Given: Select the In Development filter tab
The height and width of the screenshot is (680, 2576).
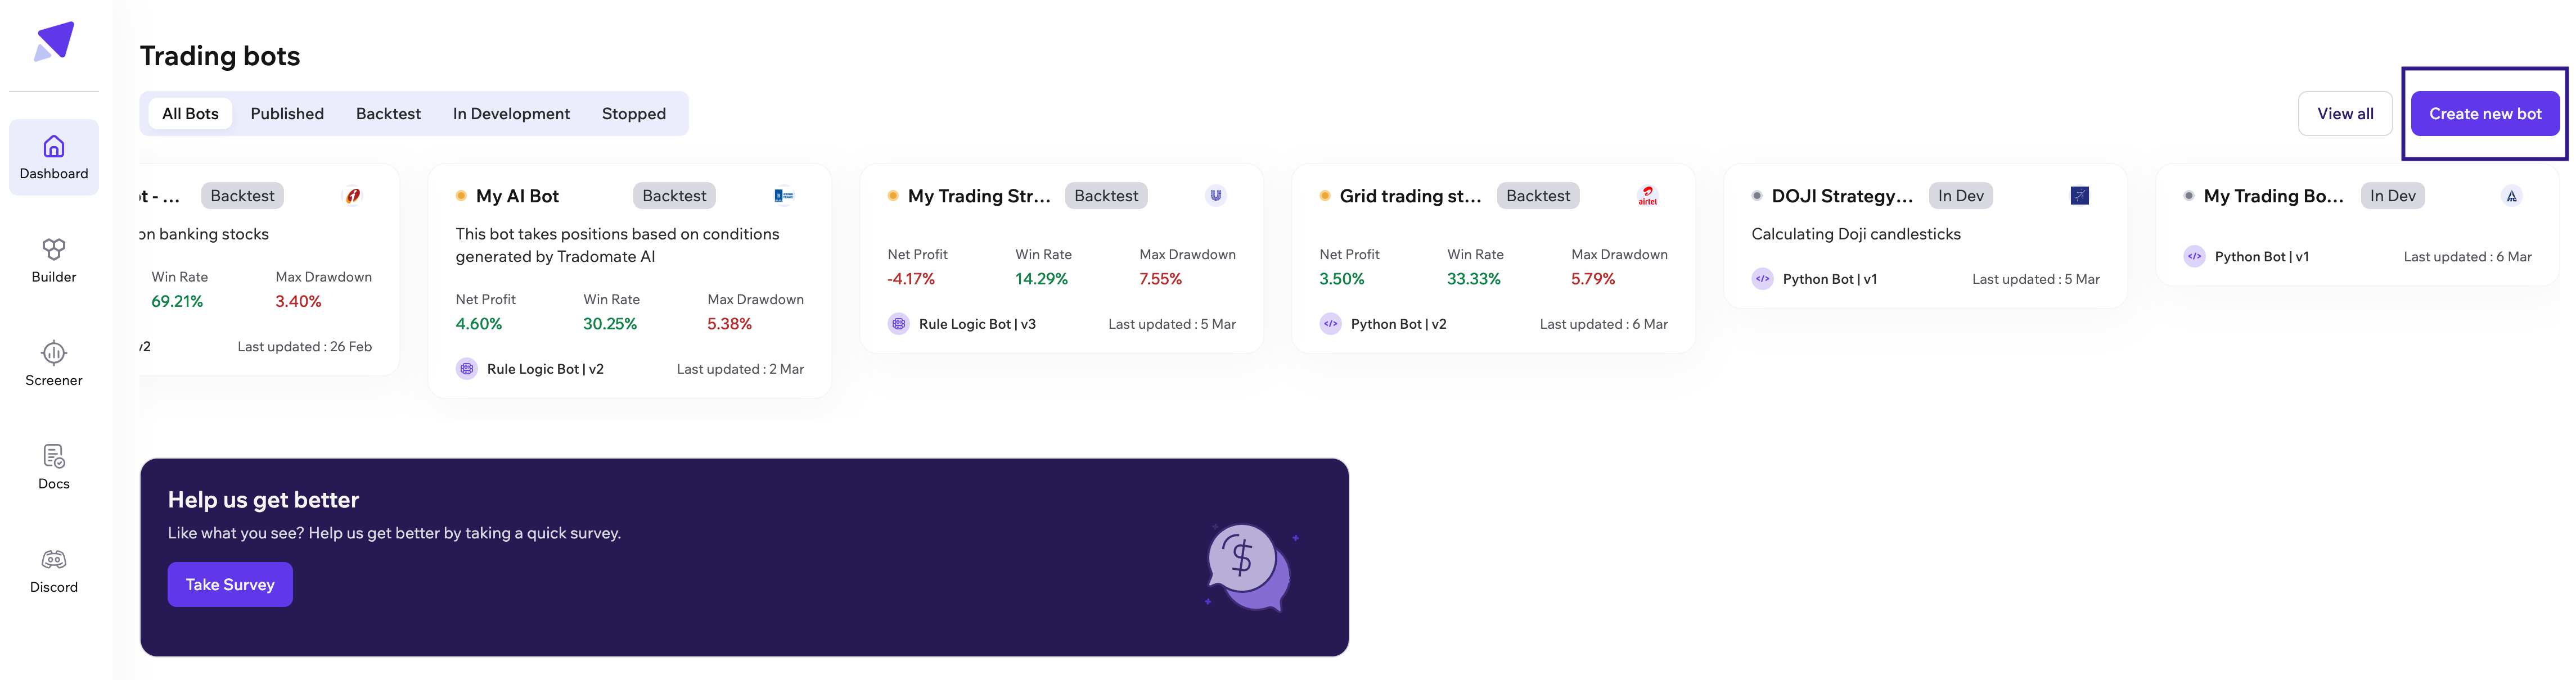Looking at the screenshot, I should (x=511, y=113).
